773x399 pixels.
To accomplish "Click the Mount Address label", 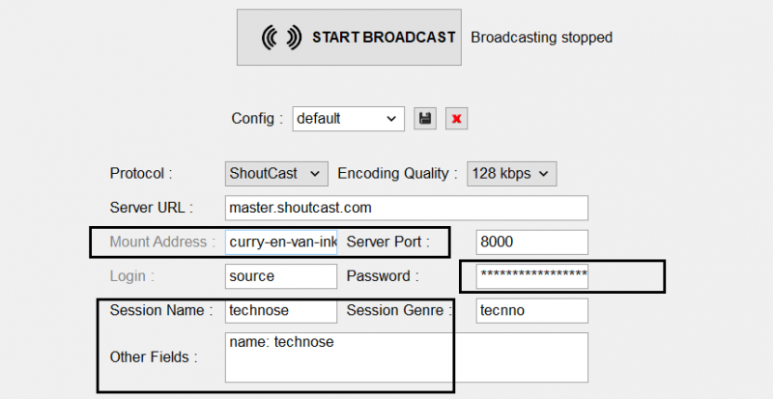I will [162, 242].
